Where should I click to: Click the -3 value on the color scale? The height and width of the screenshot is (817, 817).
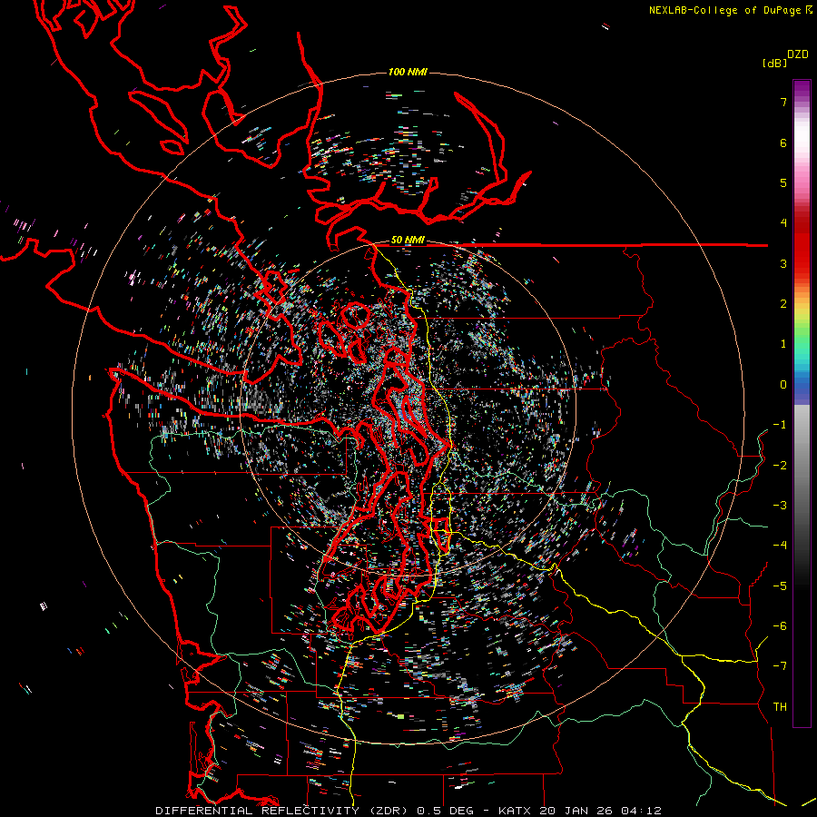click(780, 506)
